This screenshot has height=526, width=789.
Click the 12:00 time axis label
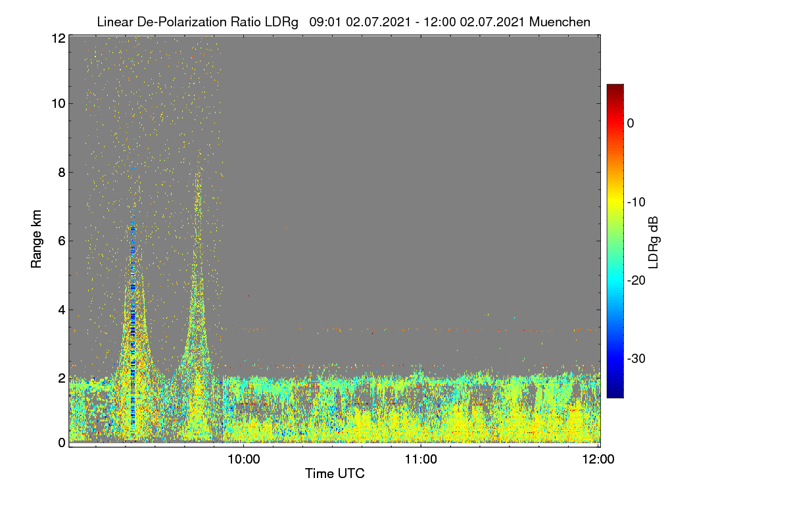click(600, 460)
